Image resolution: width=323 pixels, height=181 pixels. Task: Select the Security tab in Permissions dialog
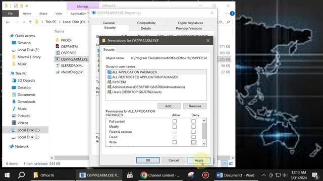point(109,50)
